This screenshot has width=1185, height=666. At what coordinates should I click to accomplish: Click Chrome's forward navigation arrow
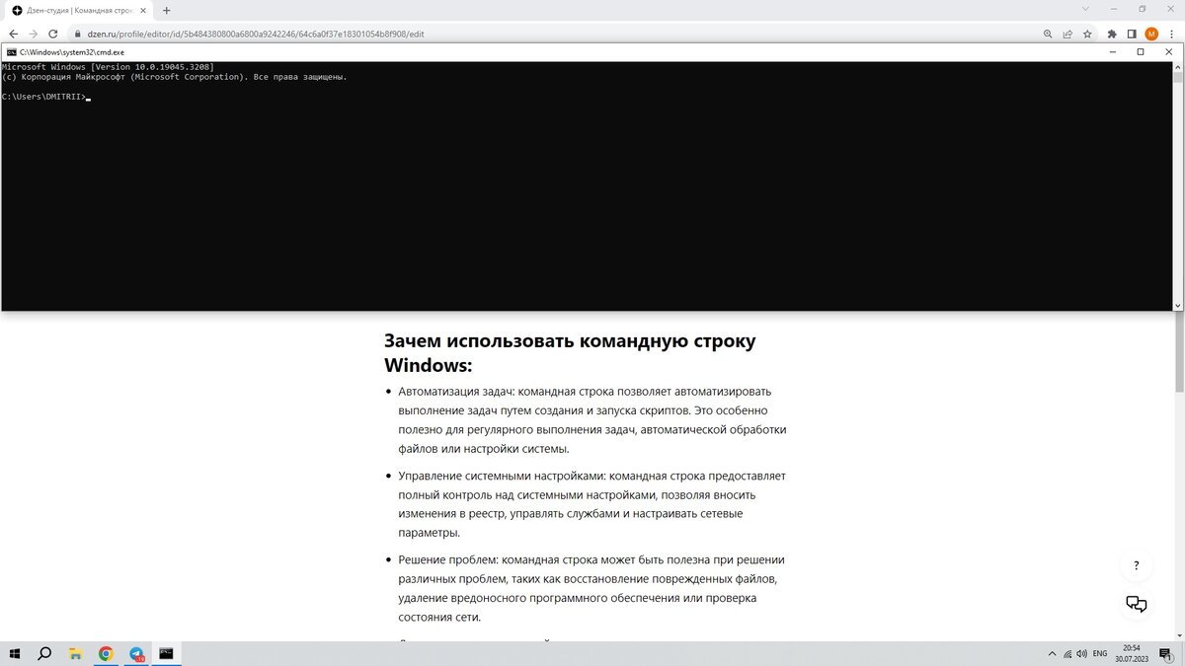34,34
